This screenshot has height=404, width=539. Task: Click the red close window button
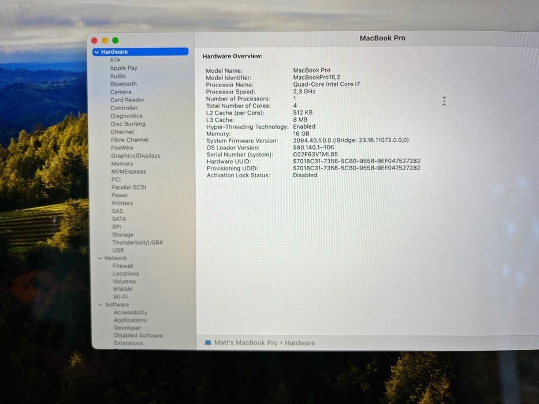95,40
